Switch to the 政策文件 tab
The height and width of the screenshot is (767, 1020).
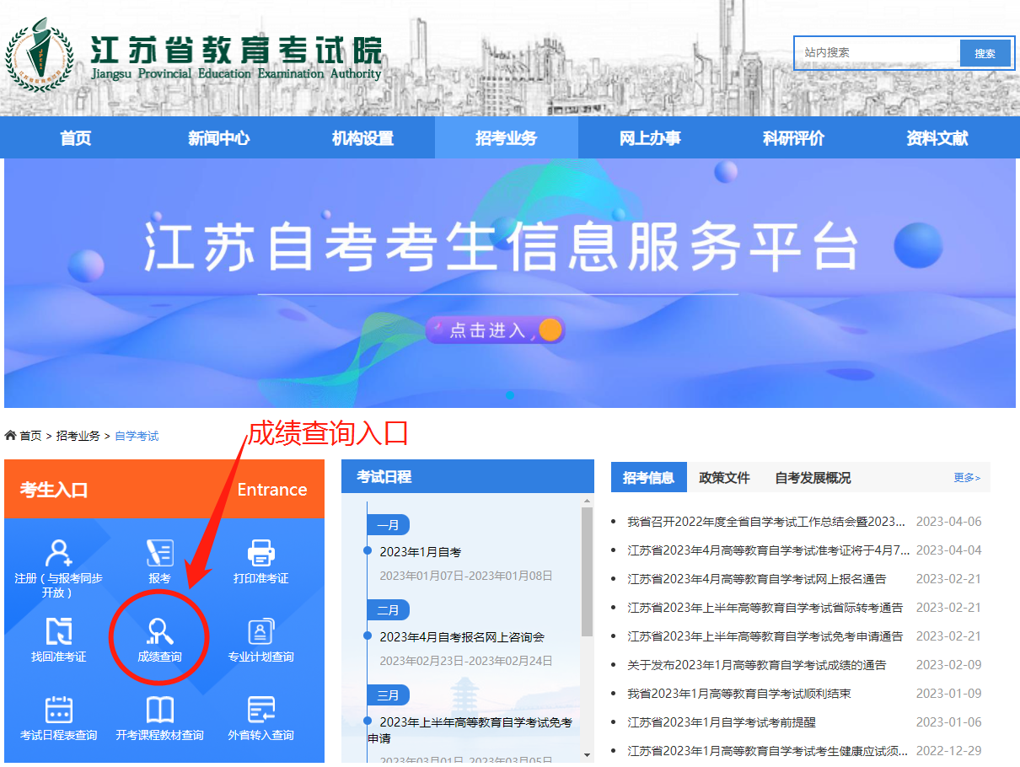pyautogui.click(x=724, y=478)
